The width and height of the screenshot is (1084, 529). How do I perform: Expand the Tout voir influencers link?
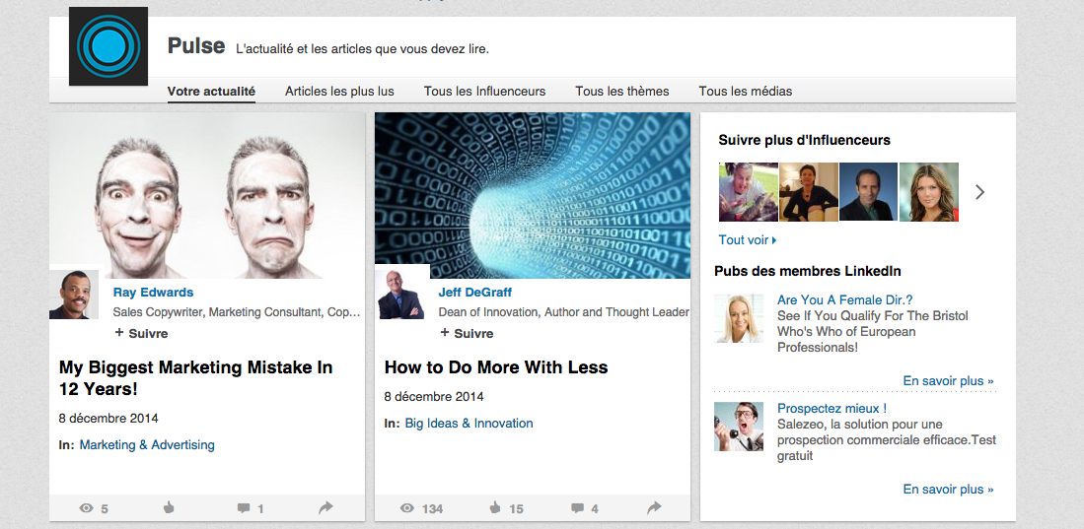tap(748, 240)
